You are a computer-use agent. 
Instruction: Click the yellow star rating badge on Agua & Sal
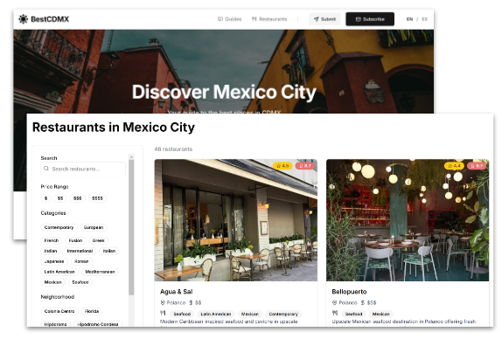point(282,166)
